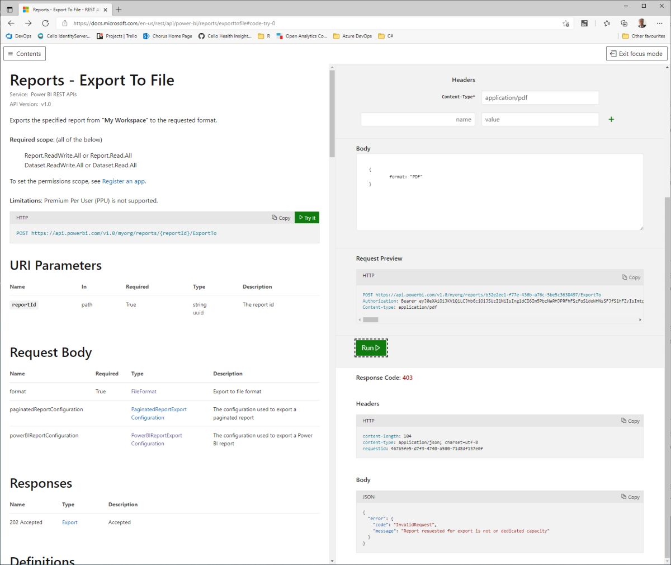Viewport: 671px width, 565px height.
Task: Copy the Request Preview HTTP code
Action: [x=631, y=277]
